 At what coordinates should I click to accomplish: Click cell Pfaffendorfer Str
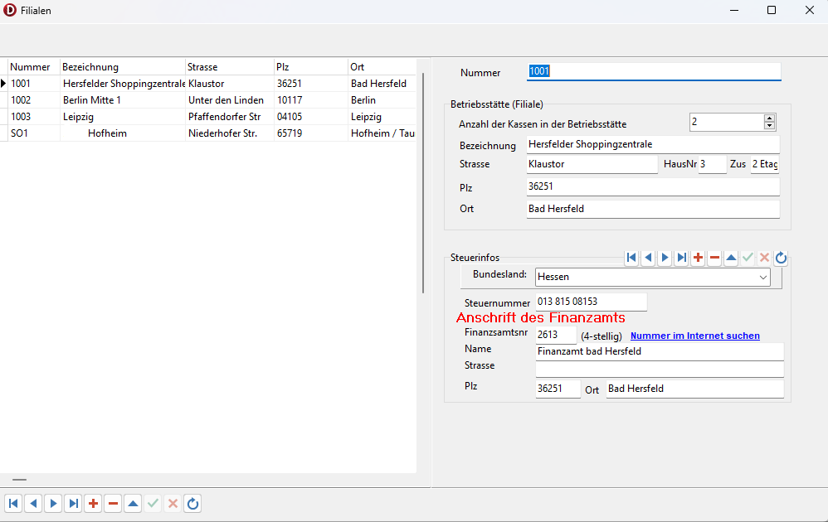pyautogui.click(x=230, y=117)
